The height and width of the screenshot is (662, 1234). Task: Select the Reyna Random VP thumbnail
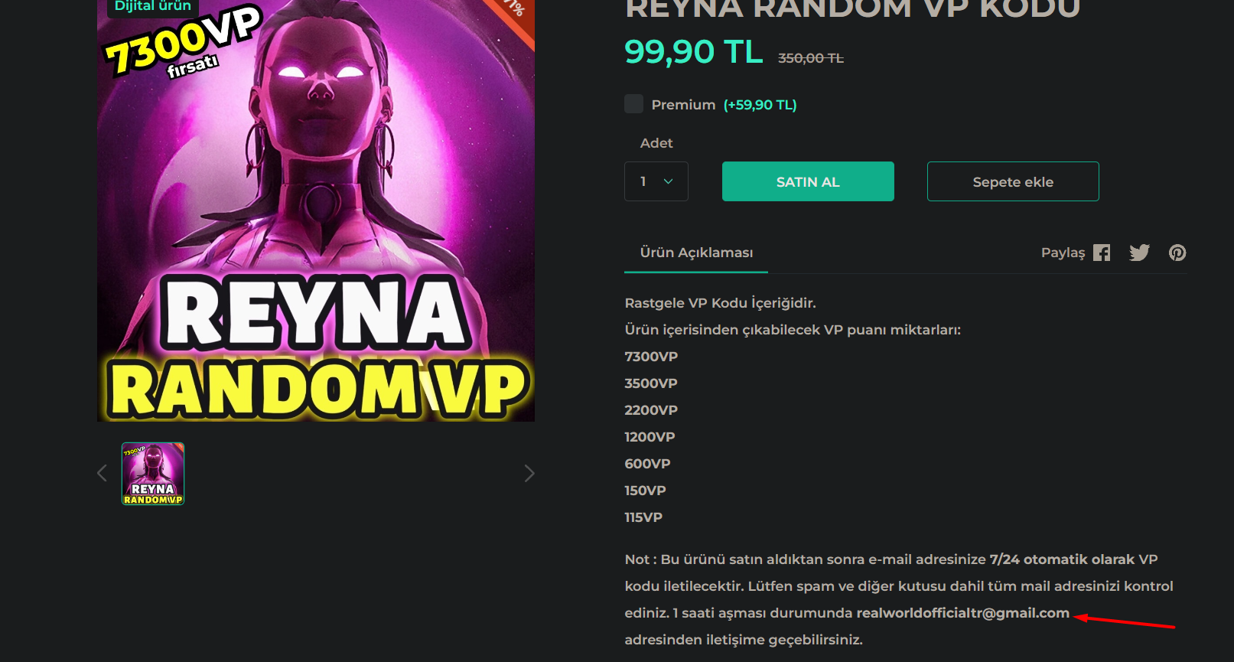click(x=153, y=474)
